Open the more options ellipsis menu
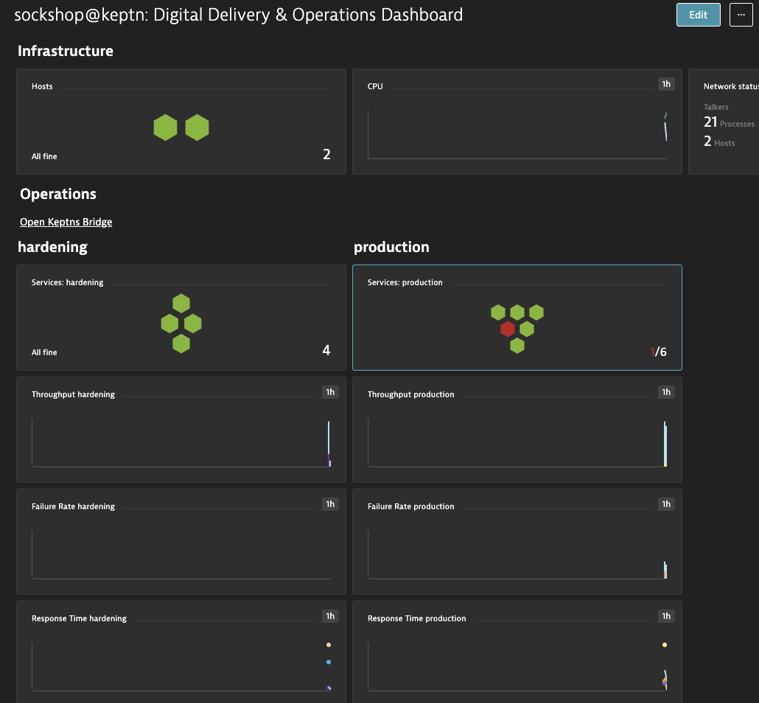 click(x=741, y=15)
